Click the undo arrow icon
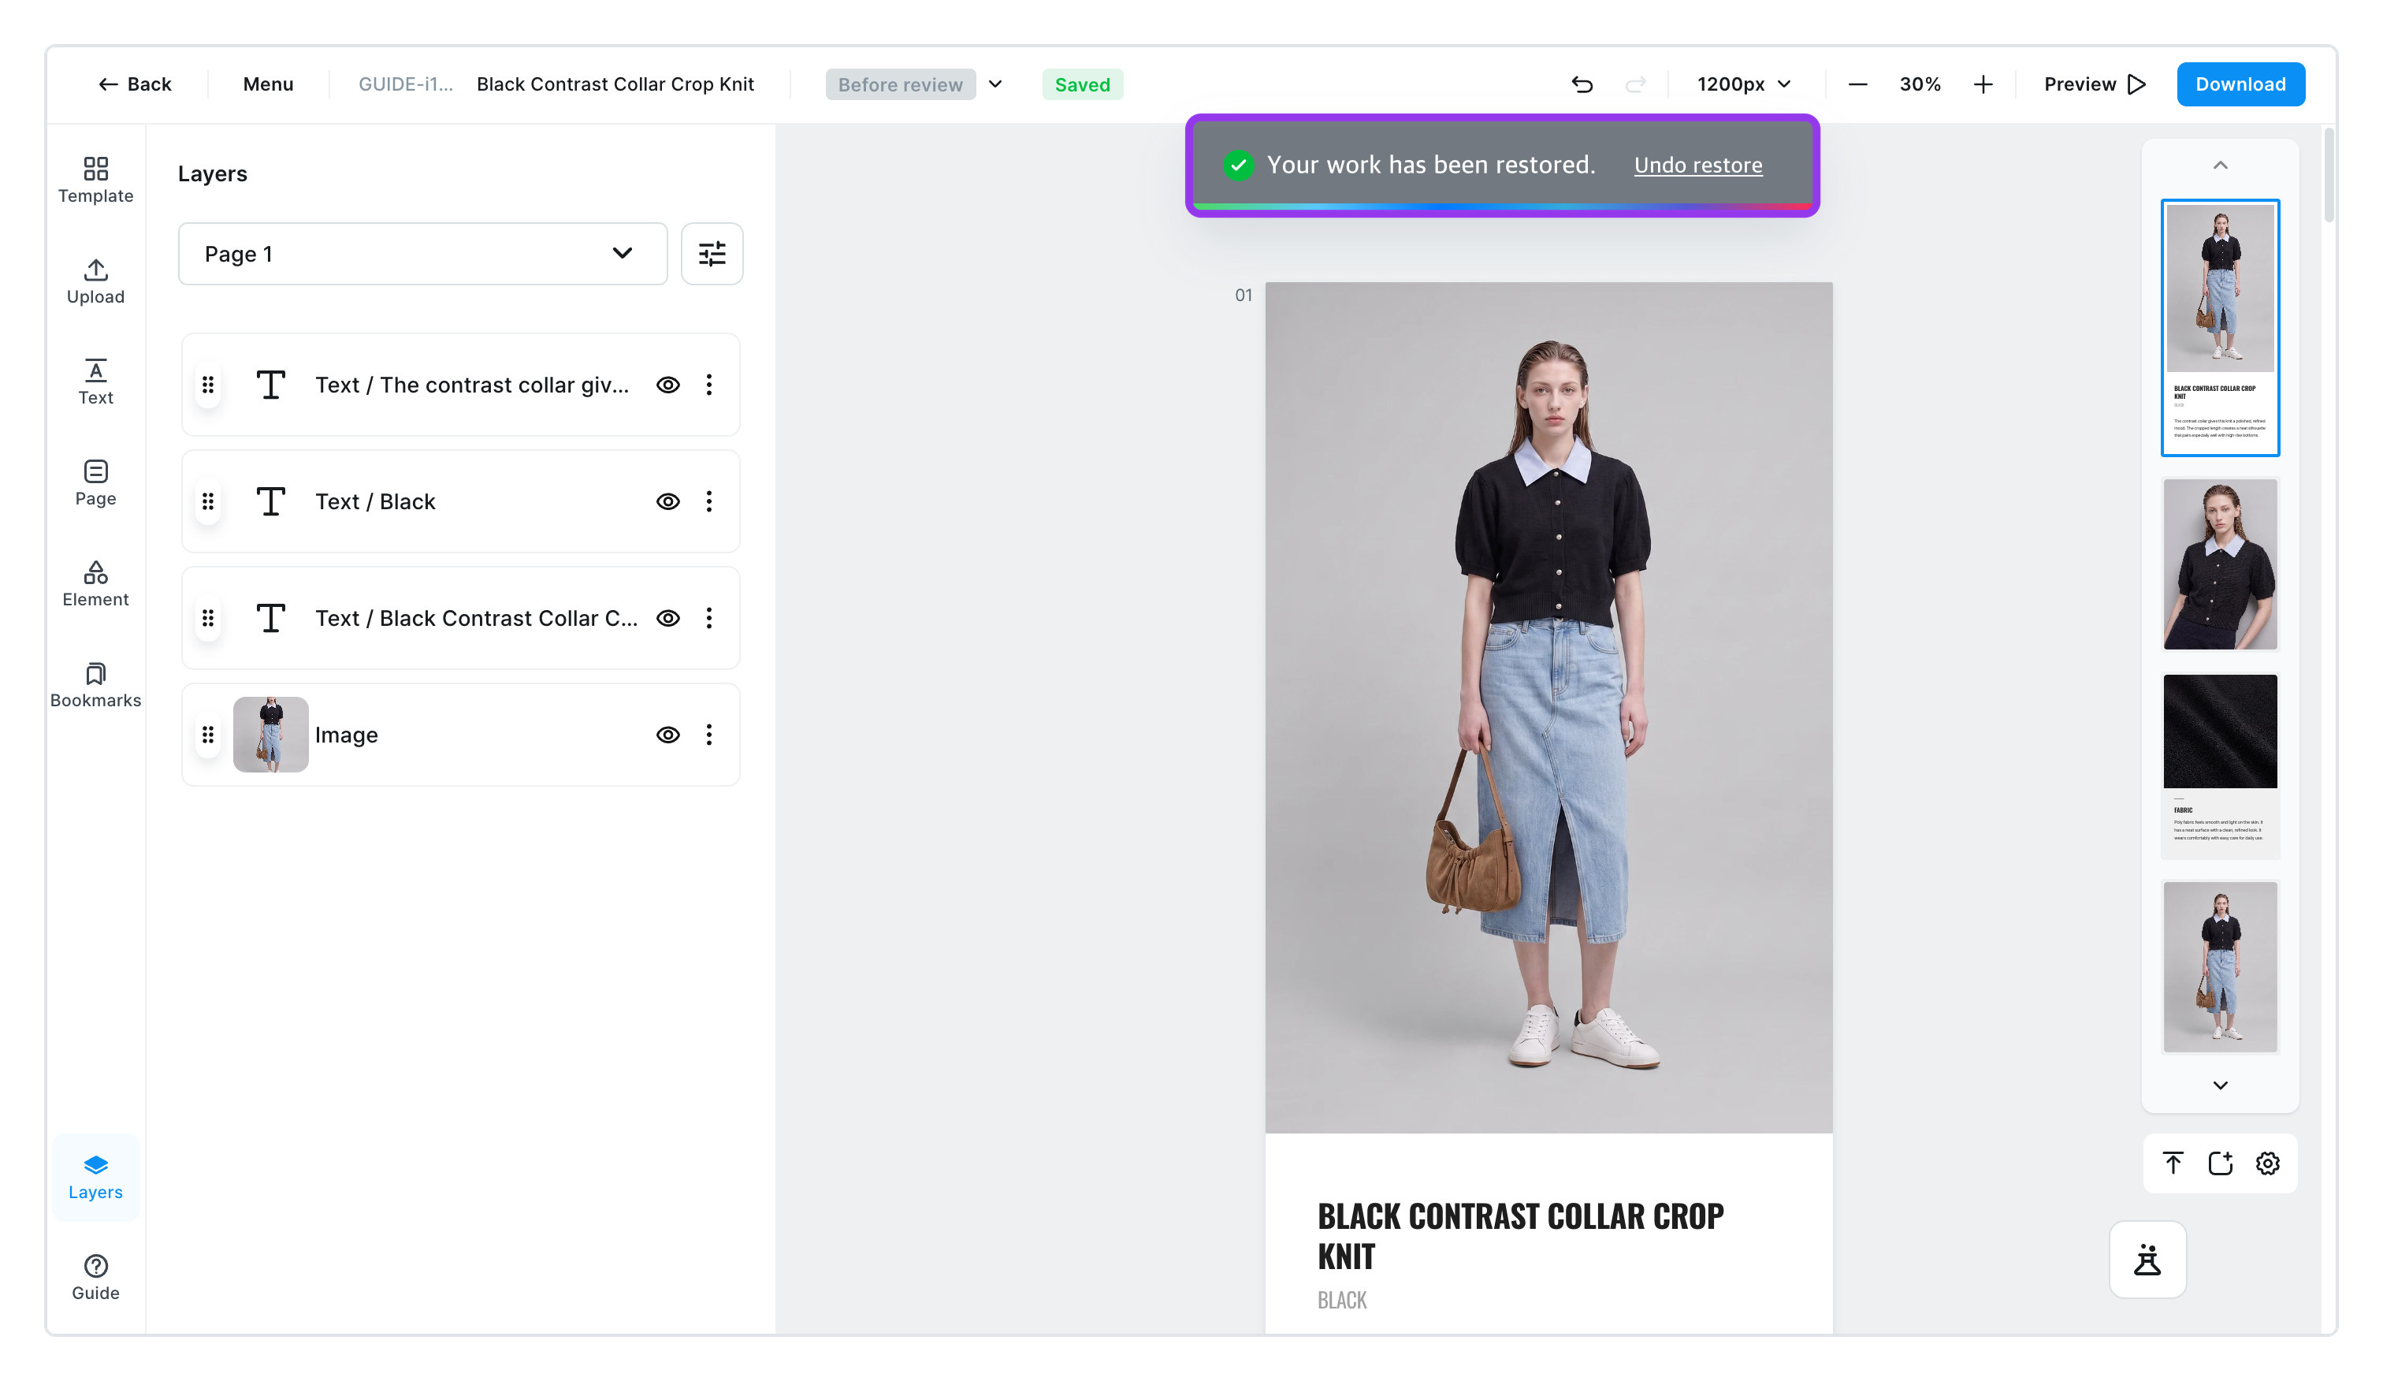This screenshot has width=2383, height=1381. tap(1582, 84)
